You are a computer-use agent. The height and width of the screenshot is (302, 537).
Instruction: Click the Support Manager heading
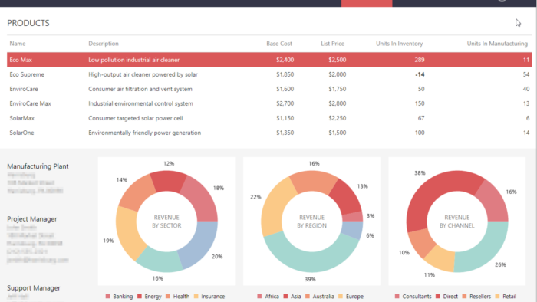click(x=34, y=288)
